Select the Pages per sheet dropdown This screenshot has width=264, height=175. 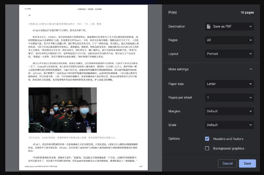click(229, 98)
